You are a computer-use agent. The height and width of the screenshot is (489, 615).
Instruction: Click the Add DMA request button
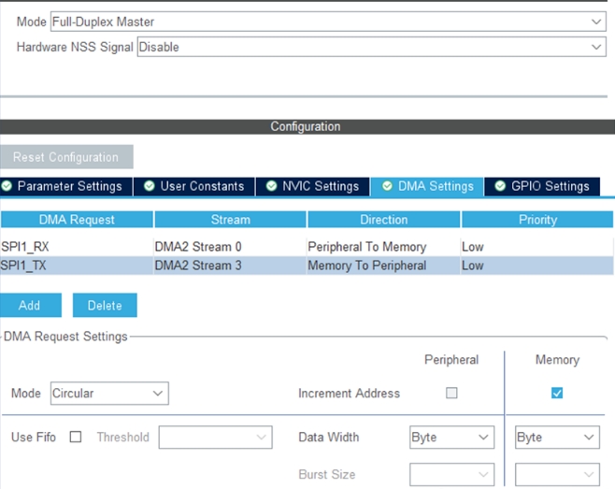(x=31, y=305)
